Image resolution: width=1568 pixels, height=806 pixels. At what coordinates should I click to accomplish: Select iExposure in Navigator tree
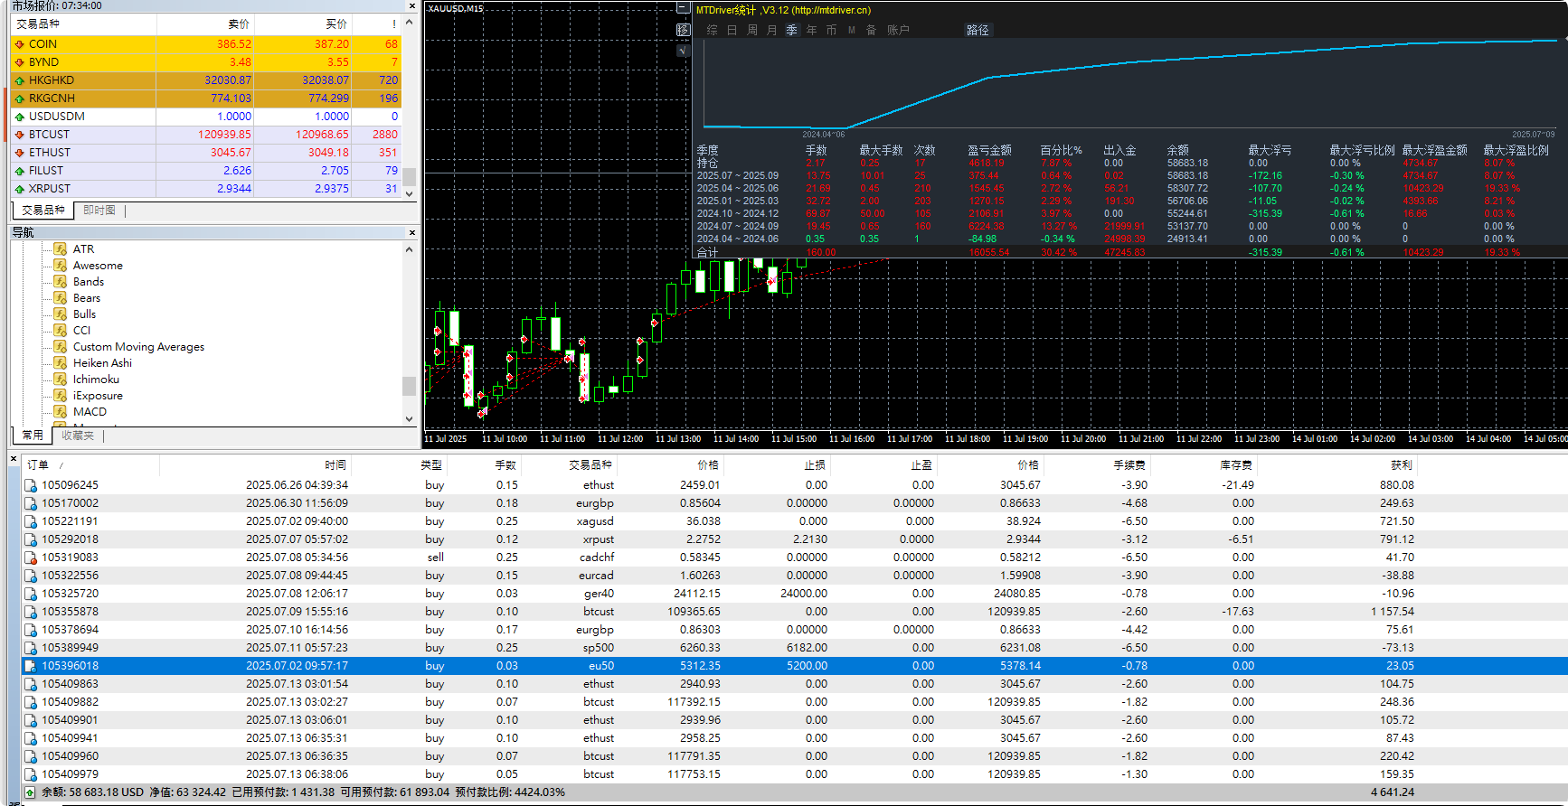coord(98,395)
